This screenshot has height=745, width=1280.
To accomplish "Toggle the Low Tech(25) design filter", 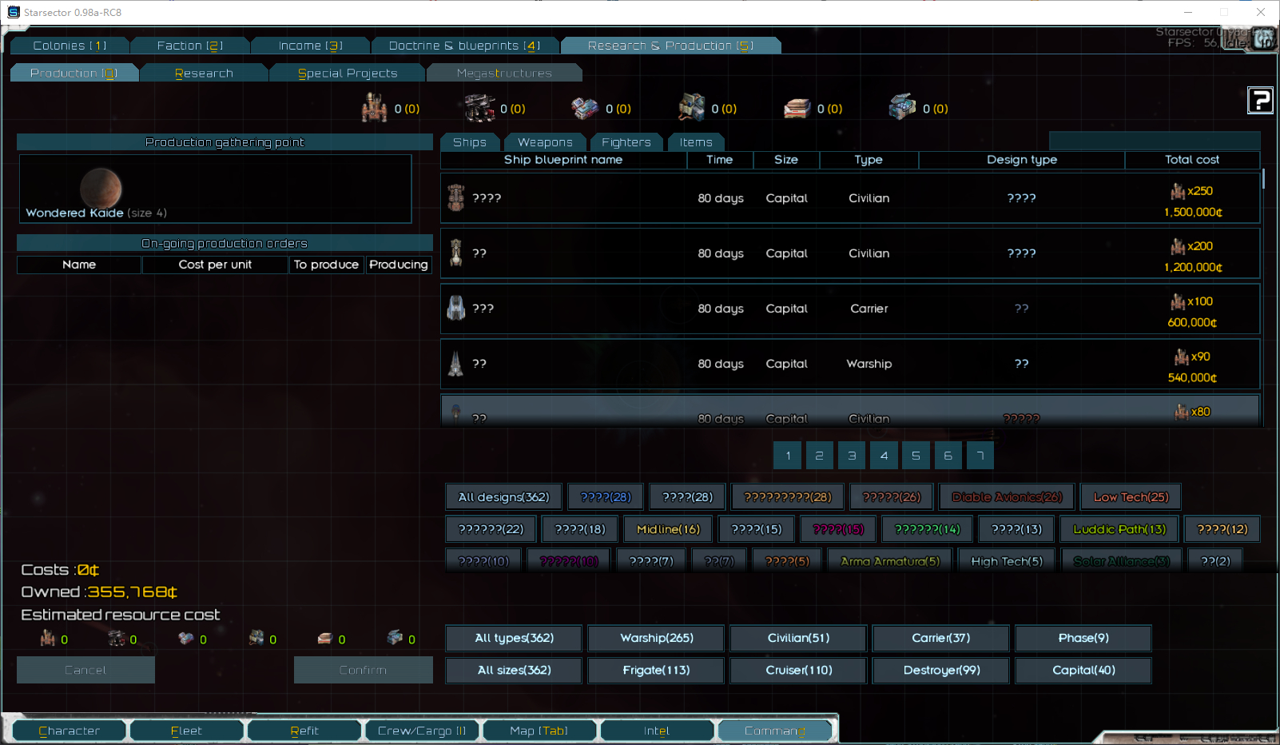I will (1130, 497).
